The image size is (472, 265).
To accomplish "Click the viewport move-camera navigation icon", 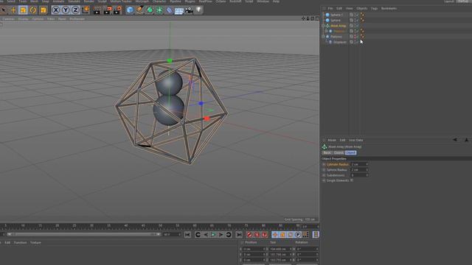I will pyautogui.click(x=303, y=18).
